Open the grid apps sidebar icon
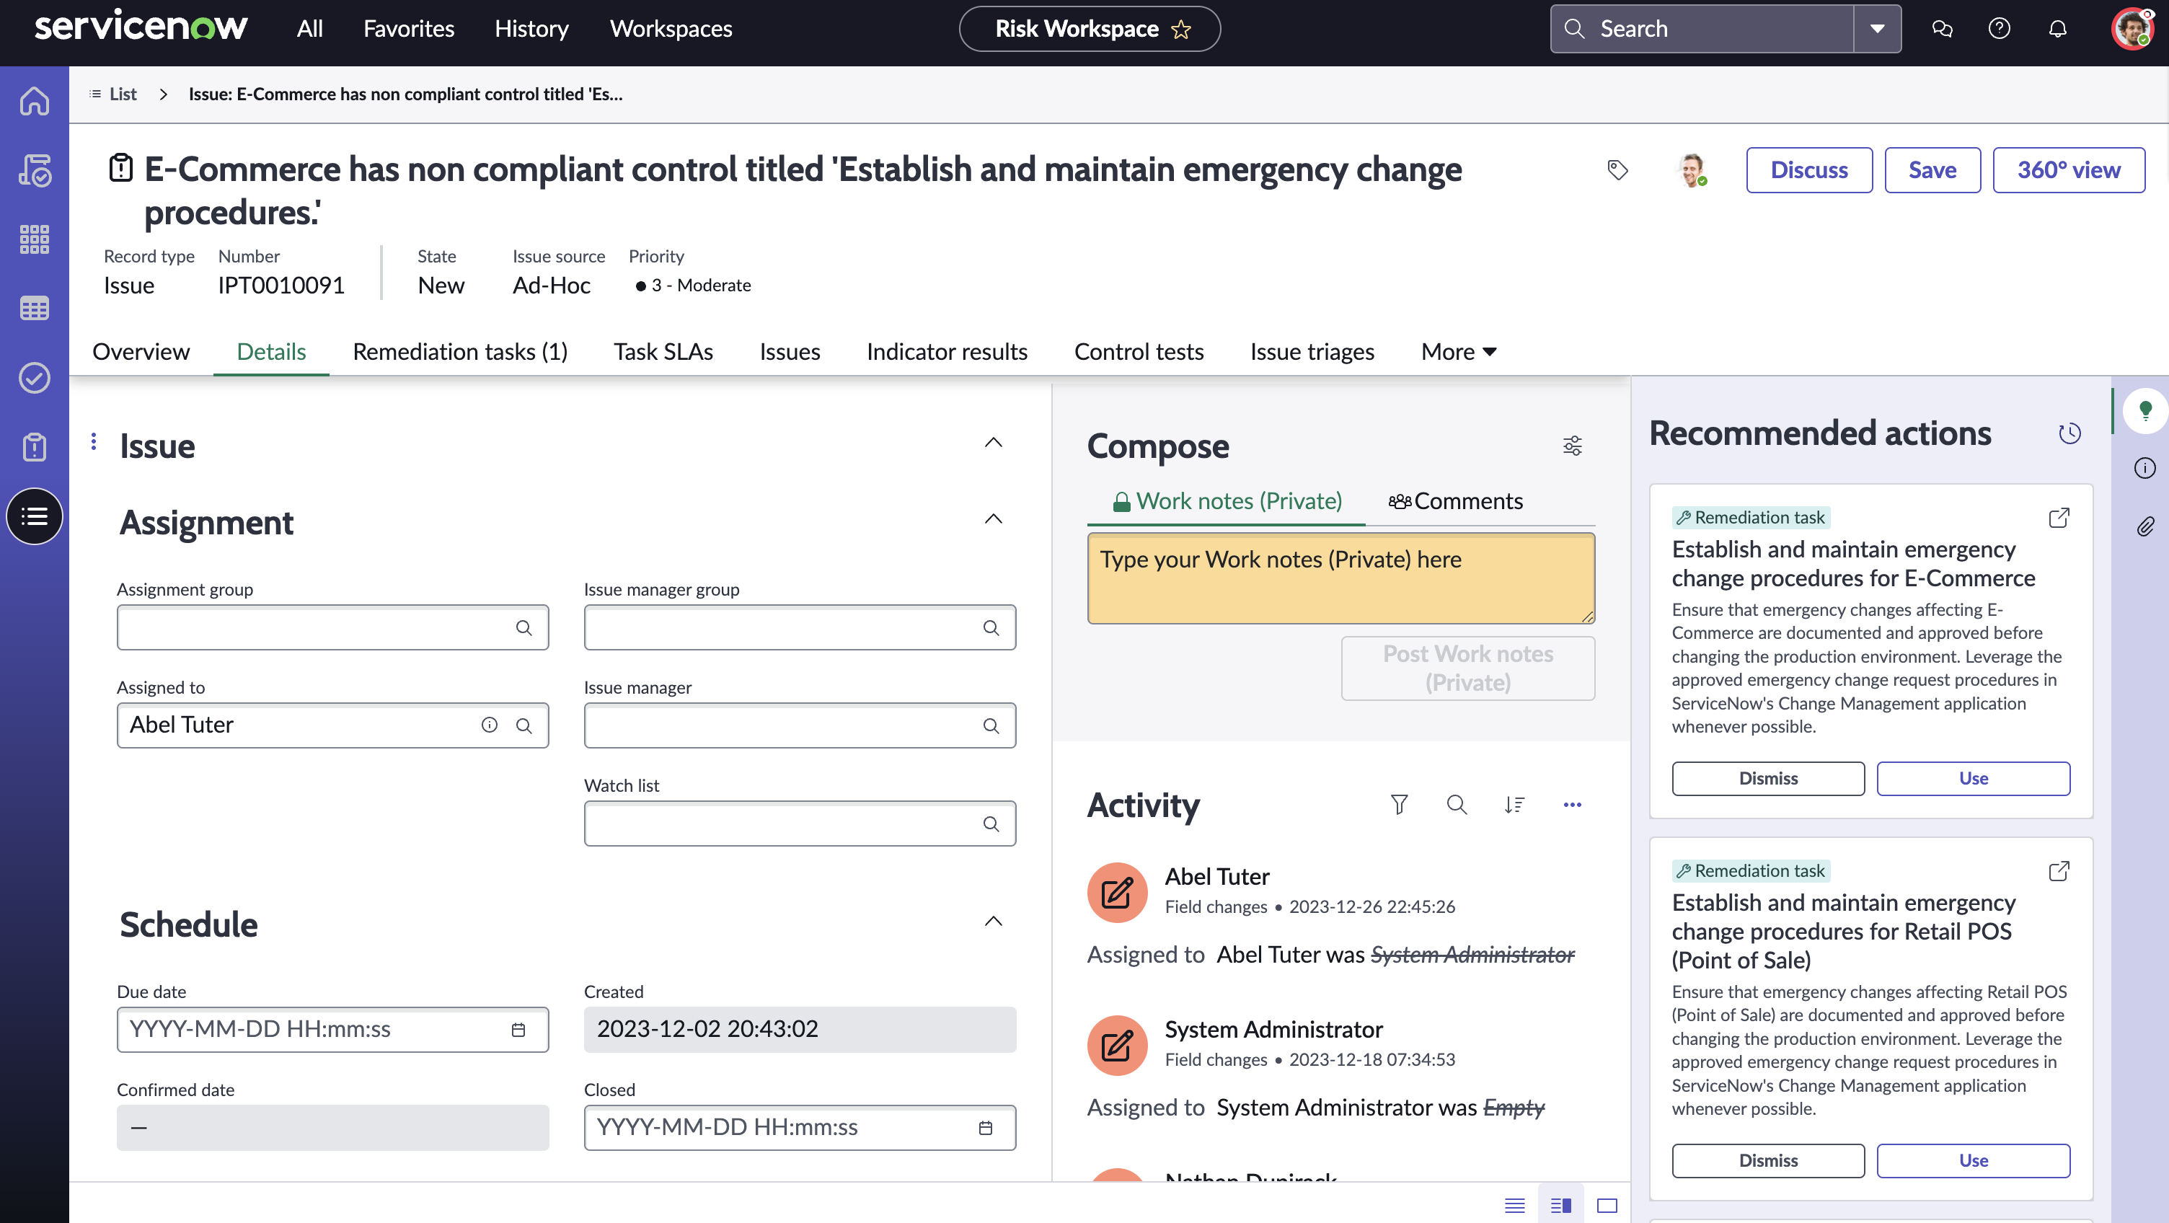This screenshot has height=1223, width=2169. 35,239
